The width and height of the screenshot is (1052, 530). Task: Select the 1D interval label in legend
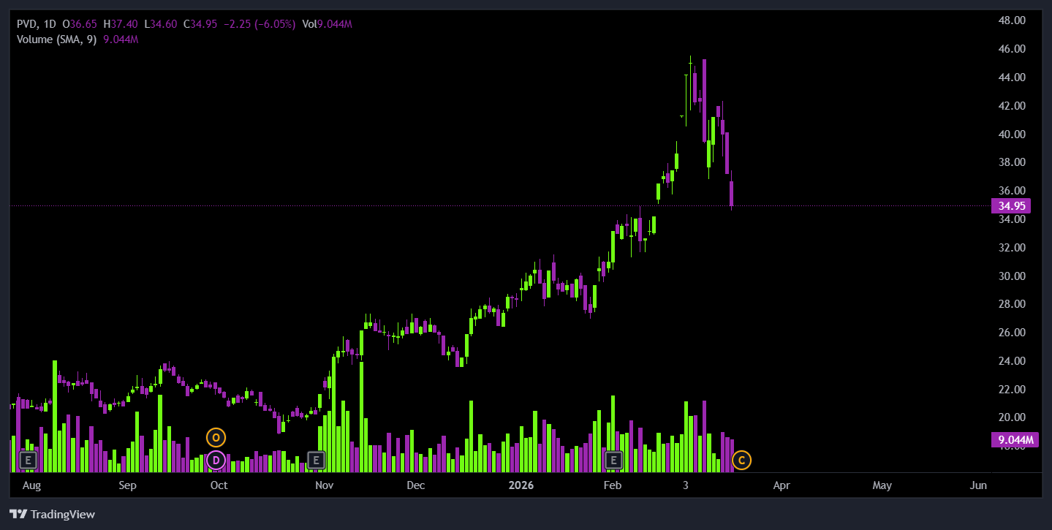(50, 24)
